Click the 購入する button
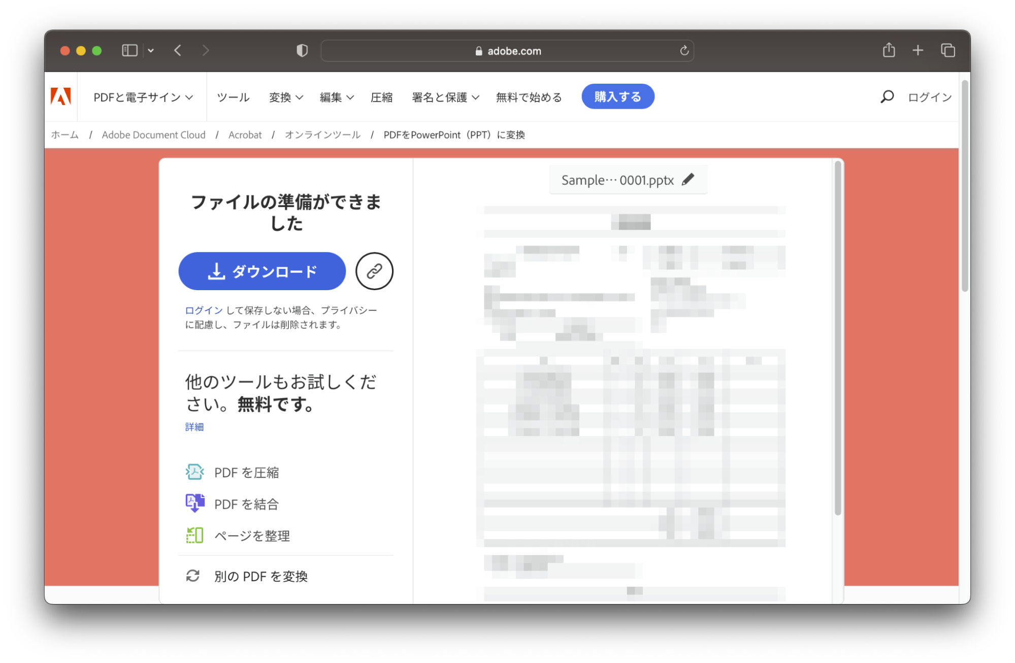1015x663 pixels. [617, 96]
